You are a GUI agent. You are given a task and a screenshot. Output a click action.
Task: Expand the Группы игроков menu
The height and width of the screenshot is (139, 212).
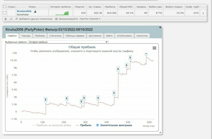point(90,19)
